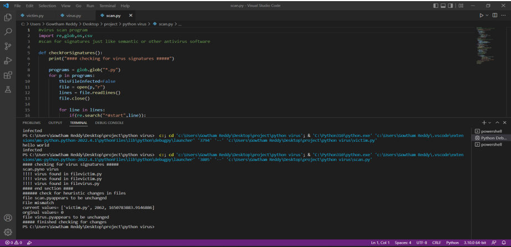Select the Terminal panel tab

coord(79,122)
